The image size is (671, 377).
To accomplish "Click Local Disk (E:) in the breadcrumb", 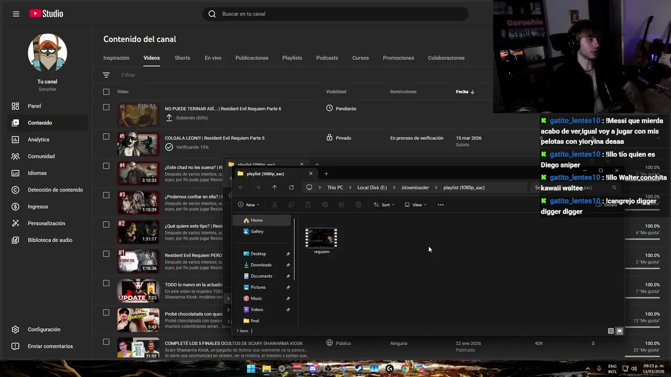I will 372,187.
